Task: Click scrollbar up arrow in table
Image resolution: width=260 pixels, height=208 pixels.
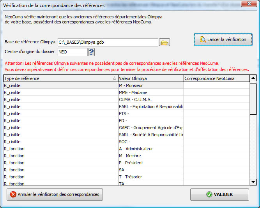Action: click(x=253, y=78)
